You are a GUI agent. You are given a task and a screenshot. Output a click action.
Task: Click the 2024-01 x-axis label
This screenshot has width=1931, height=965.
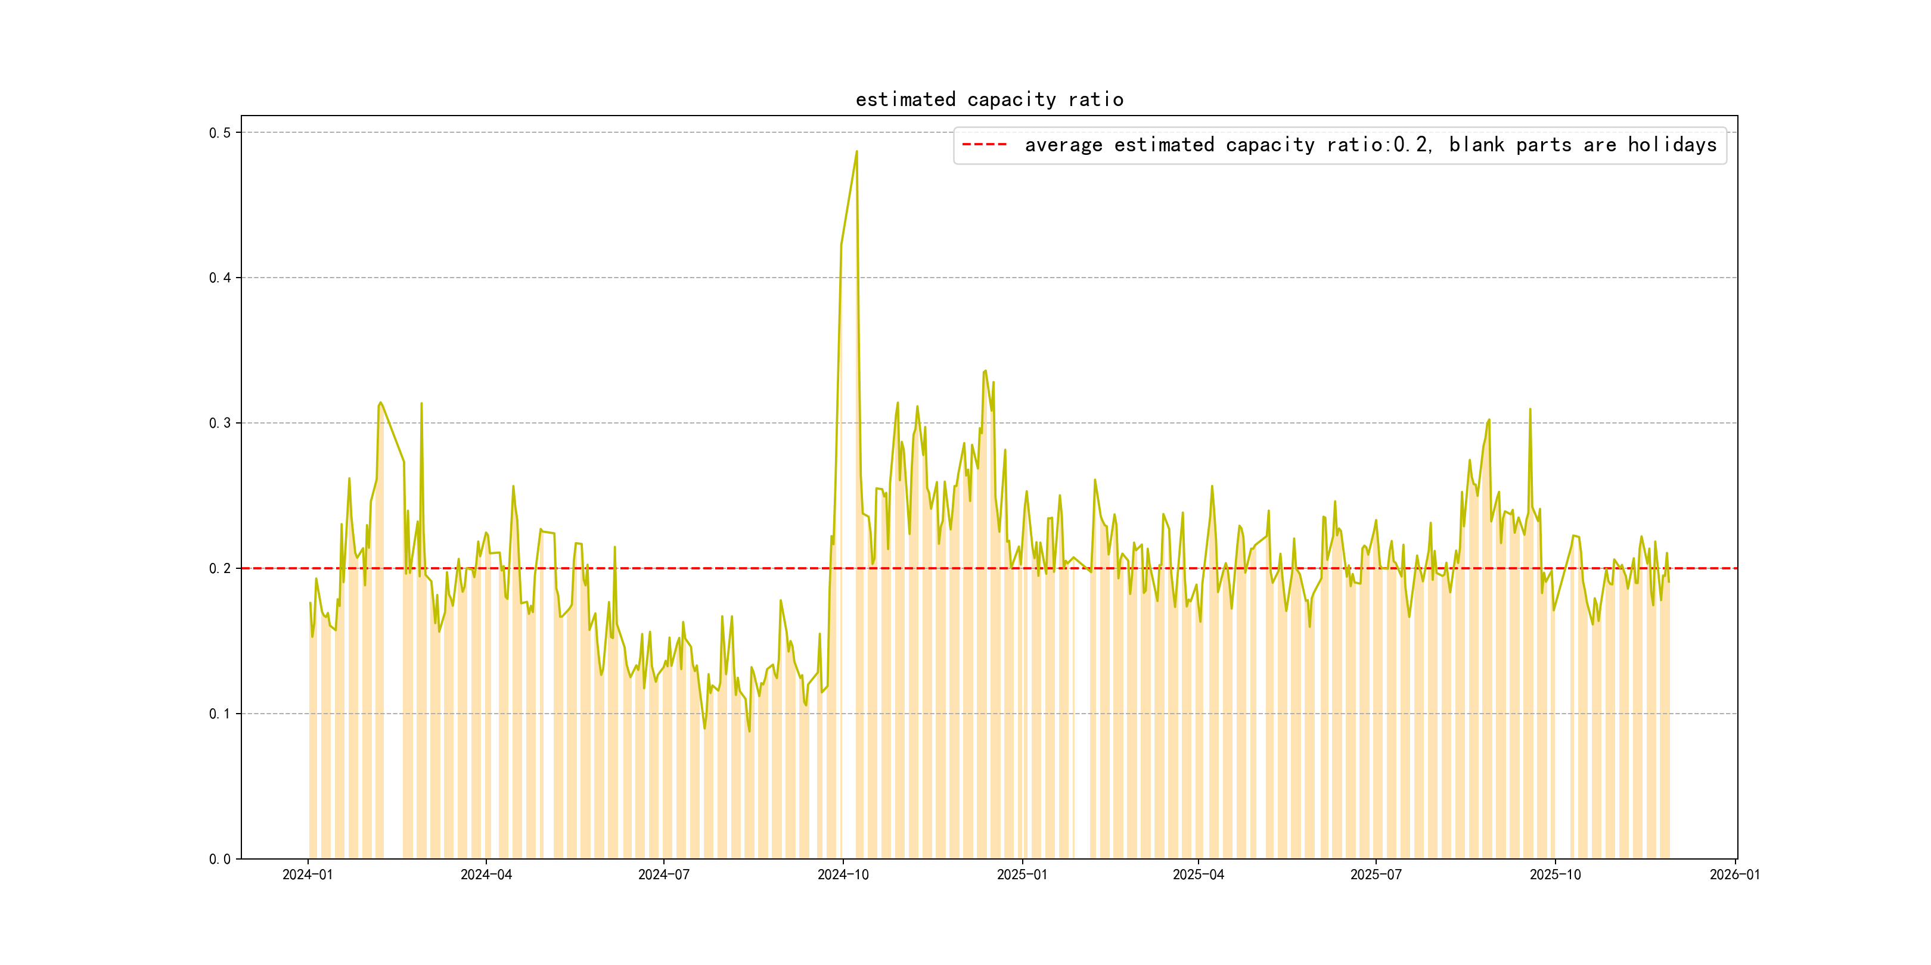(308, 874)
